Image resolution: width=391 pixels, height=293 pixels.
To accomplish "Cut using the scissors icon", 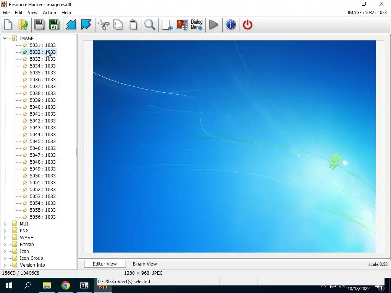I will tap(103, 25).
